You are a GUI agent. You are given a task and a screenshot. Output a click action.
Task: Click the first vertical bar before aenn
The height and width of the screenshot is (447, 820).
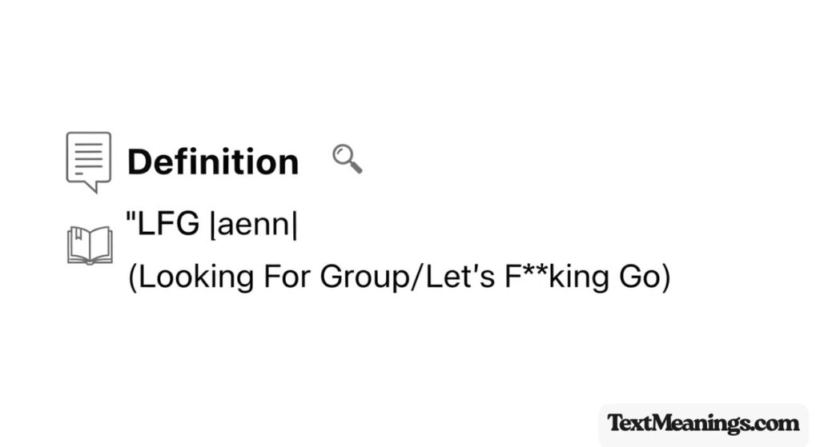[x=211, y=226]
